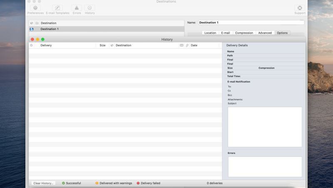Click the 'Bcc' label in E-mail Notification
The image size is (333, 188).
230,95
